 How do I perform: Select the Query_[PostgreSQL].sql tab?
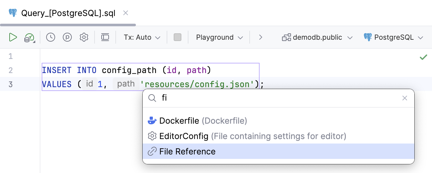click(68, 13)
